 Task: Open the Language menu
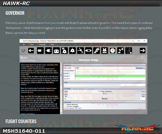pyautogui.click(x=42, y=44)
